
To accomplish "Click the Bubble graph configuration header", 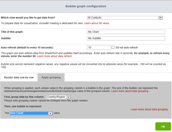I will pos(86,6).
